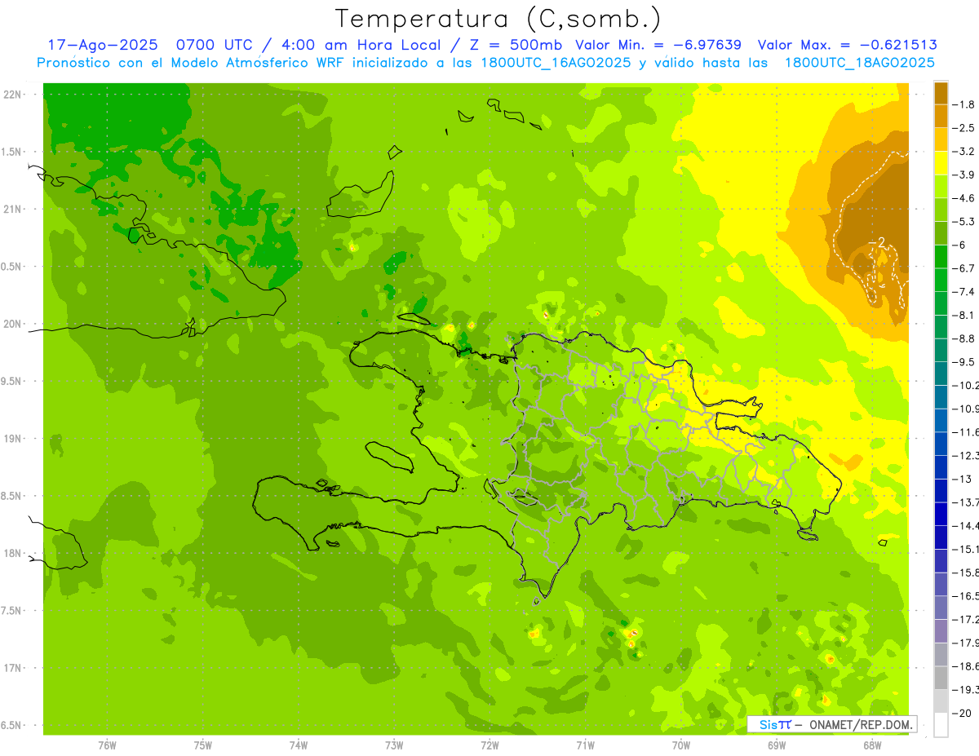Viewport: 979px width, 756px height.
Task: Click the "72W" longitude label
Action: click(489, 745)
